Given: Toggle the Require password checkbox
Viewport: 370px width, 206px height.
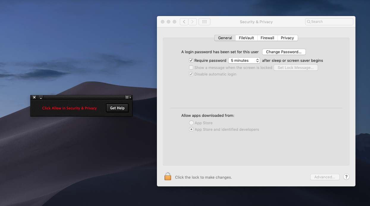Looking at the screenshot, I should (191, 60).
